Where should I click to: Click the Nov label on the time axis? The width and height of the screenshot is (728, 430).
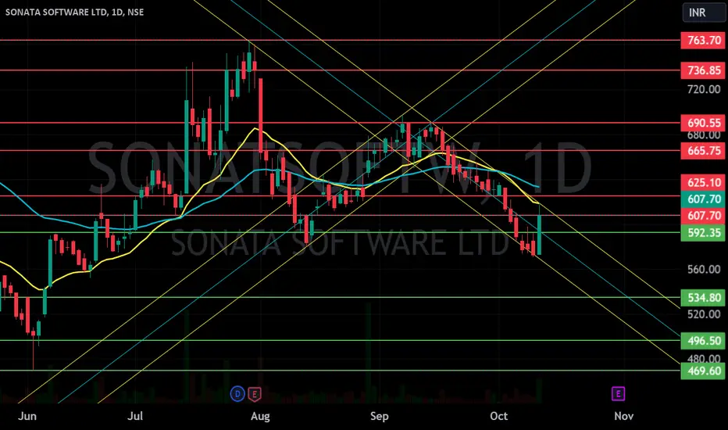(x=623, y=416)
